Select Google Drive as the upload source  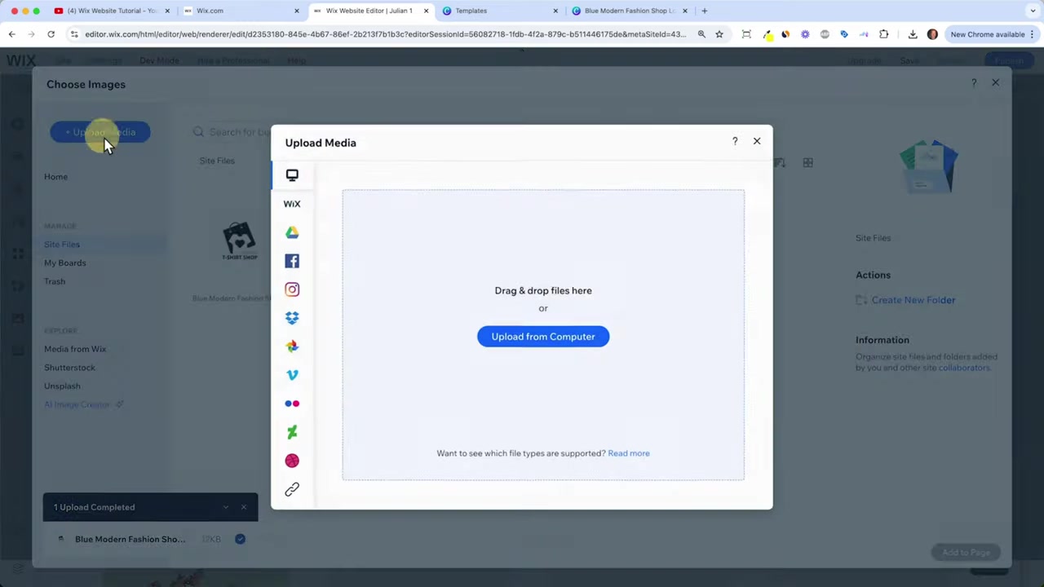292,232
